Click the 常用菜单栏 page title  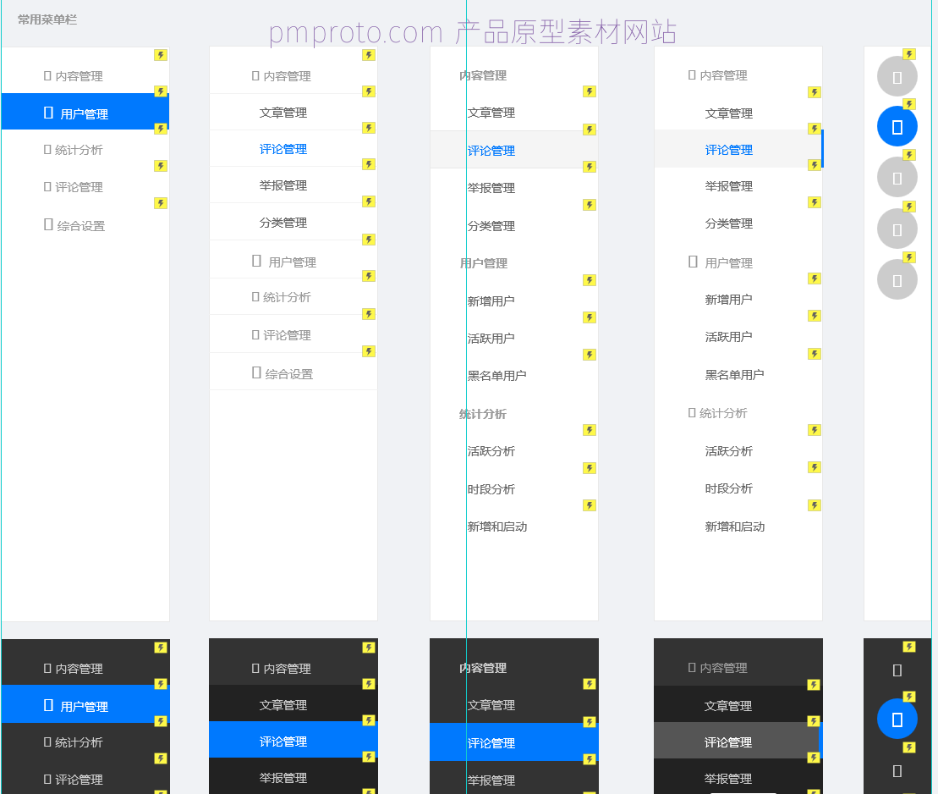pos(47,19)
